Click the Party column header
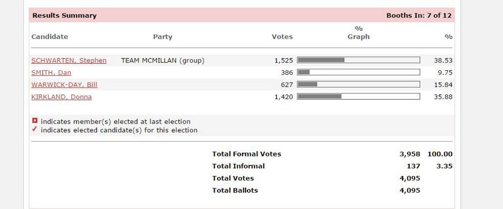This screenshot has width=503, height=209. tap(163, 36)
